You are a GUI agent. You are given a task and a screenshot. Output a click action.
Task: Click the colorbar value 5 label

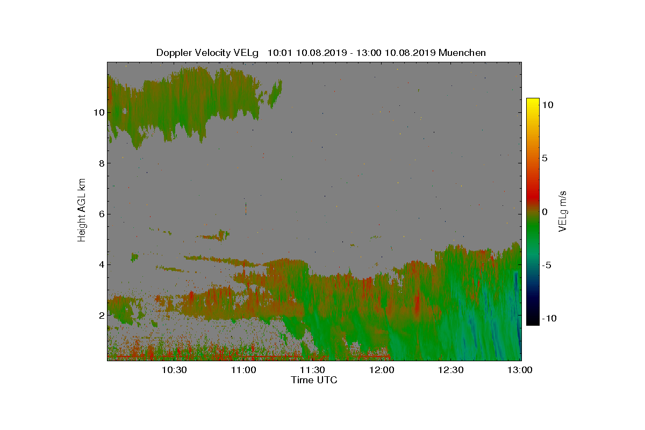544,159
